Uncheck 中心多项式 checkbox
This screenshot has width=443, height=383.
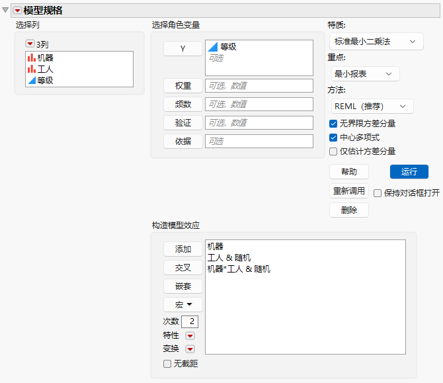(333, 138)
